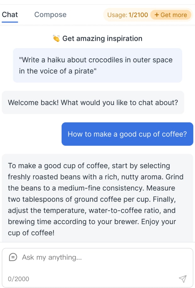
Task: Select the crocodile haiku prompt suggestion
Action: [97, 65]
